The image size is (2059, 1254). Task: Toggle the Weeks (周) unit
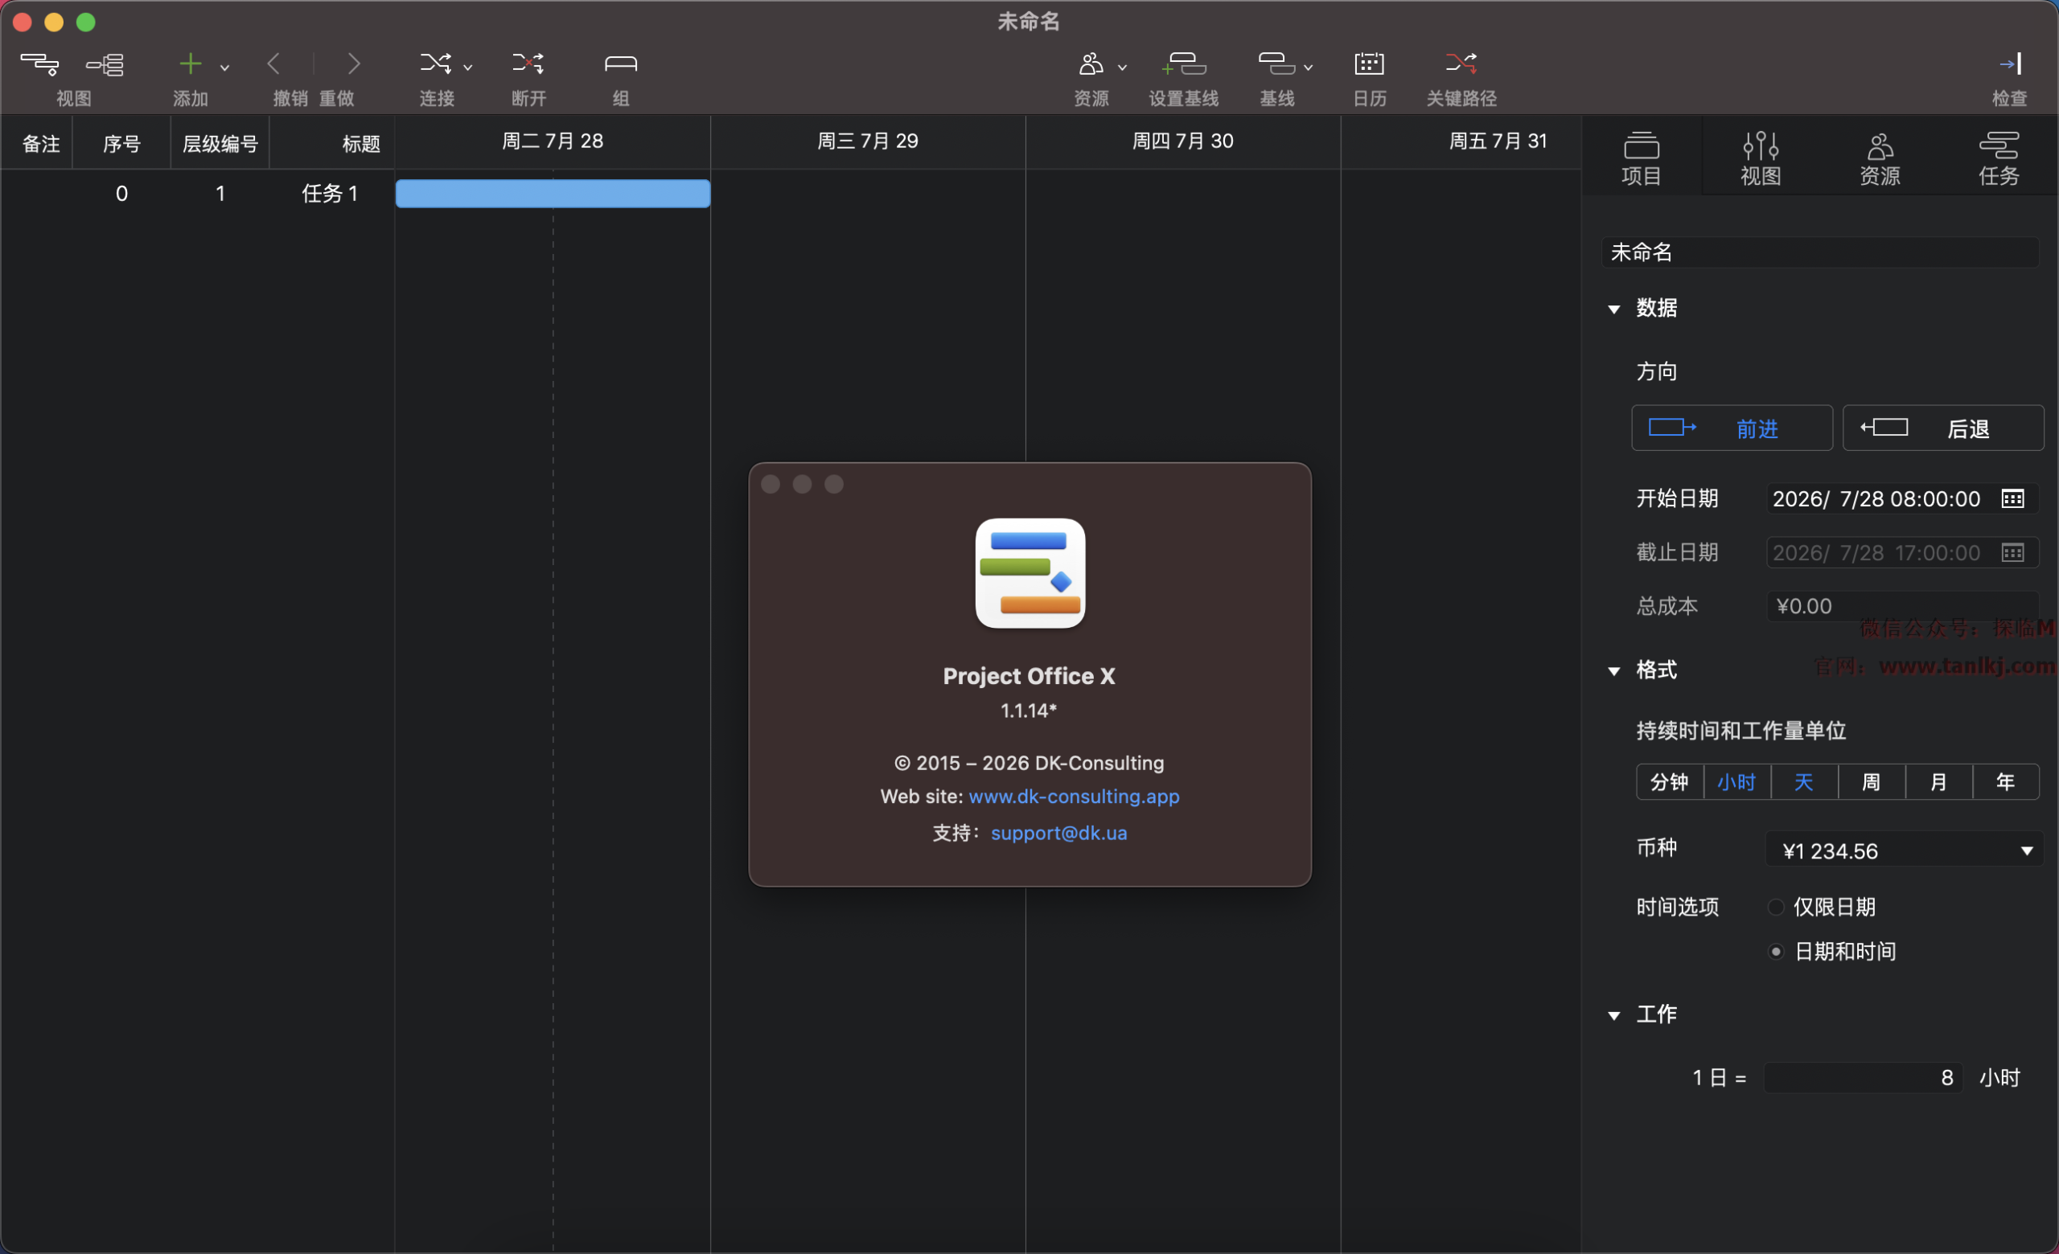(x=1871, y=782)
